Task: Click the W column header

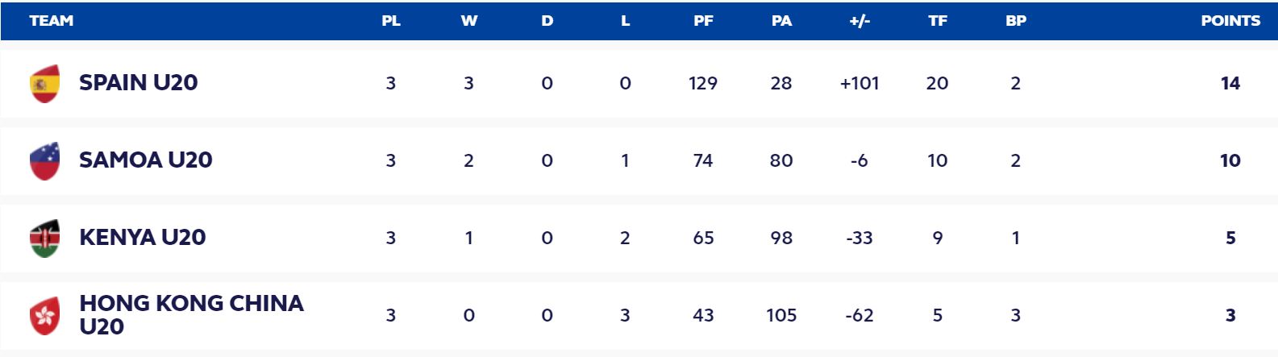Action: tap(468, 21)
